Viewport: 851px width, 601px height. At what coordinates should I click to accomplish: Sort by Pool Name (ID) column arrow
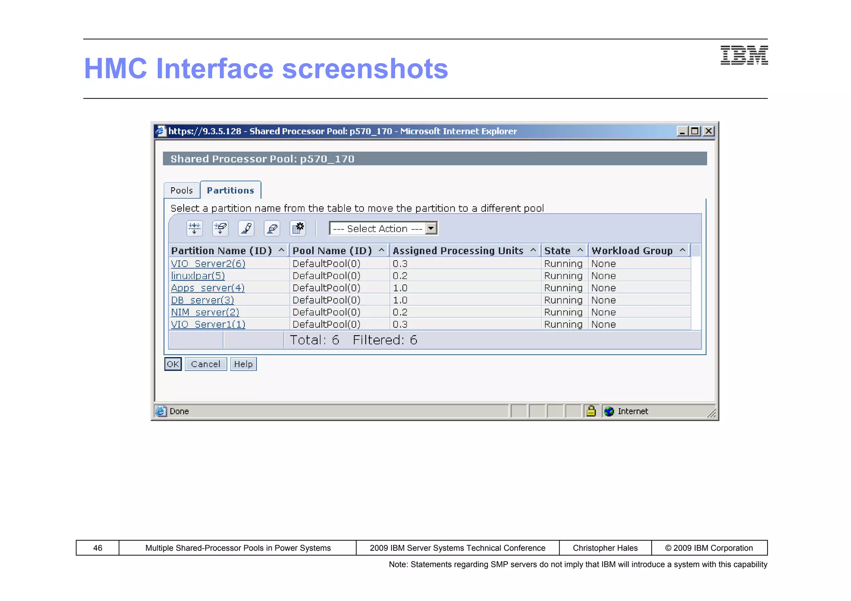(x=381, y=250)
